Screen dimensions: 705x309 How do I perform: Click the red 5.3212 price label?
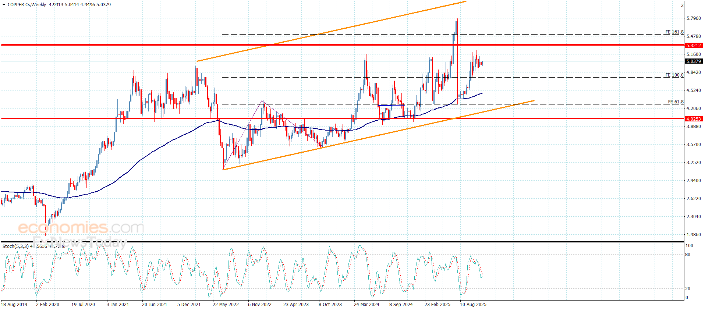click(x=694, y=45)
